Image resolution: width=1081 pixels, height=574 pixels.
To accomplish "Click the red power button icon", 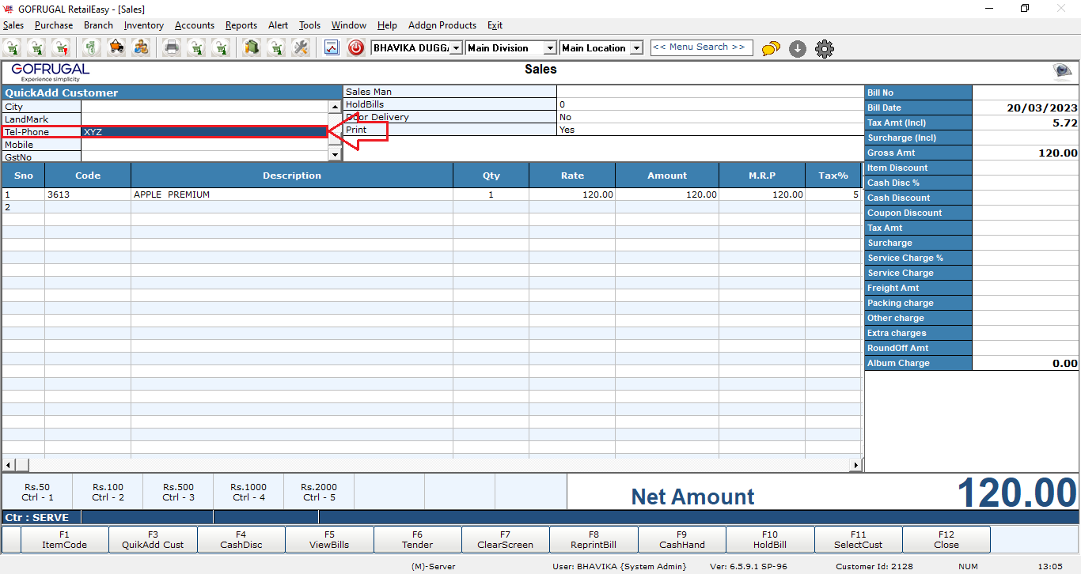I will [356, 48].
